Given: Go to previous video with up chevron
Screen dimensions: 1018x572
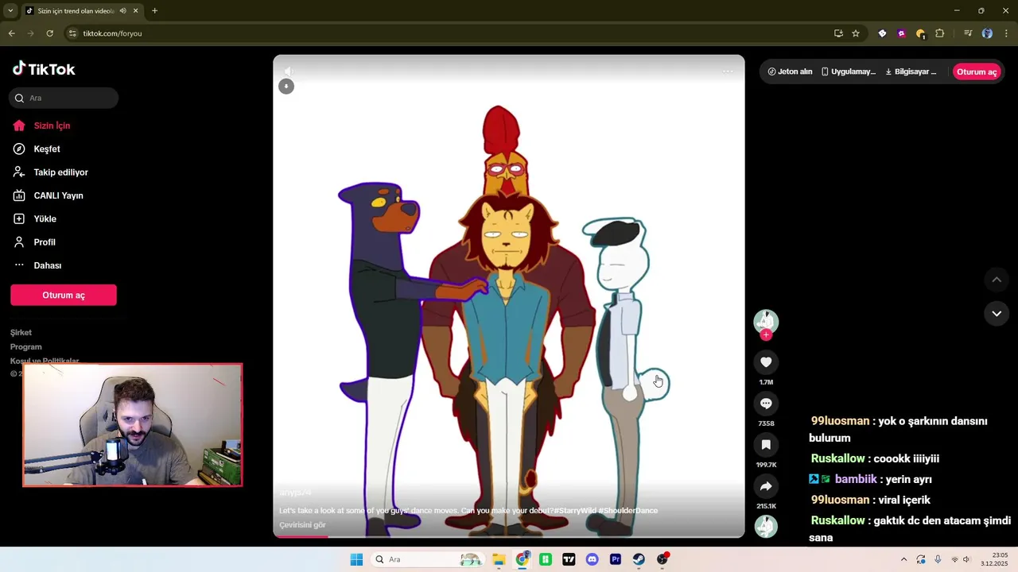Looking at the screenshot, I should pyautogui.click(x=997, y=280).
